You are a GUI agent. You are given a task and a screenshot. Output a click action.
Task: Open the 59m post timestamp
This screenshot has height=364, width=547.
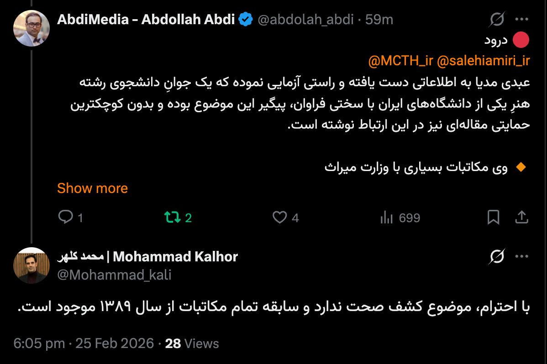click(x=379, y=20)
